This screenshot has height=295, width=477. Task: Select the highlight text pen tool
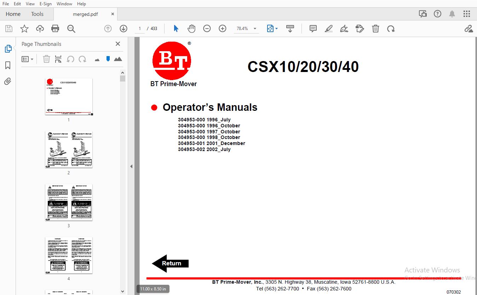329,29
